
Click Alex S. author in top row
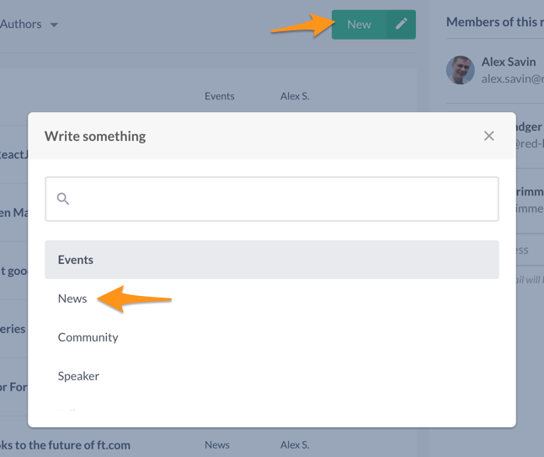tap(295, 96)
